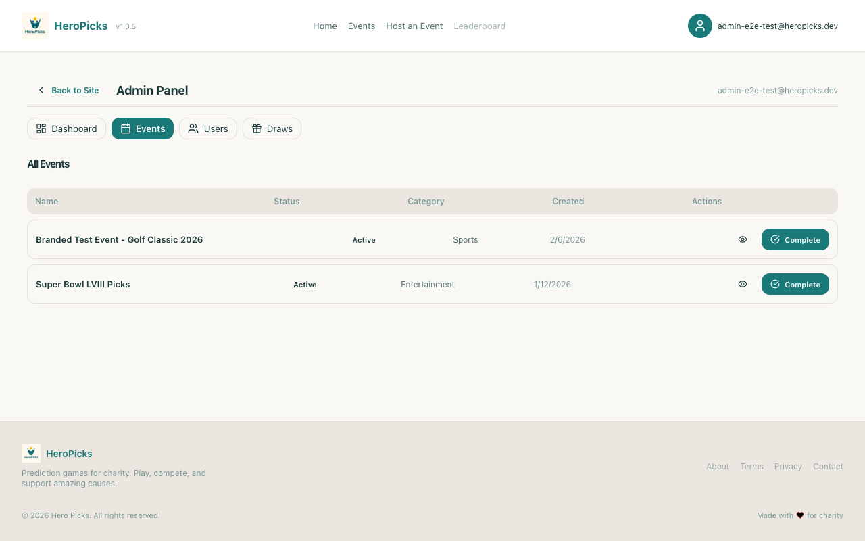The height and width of the screenshot is (541, 865).
Task: Click the heart icon in footer
Action: [x=800, y=515]
